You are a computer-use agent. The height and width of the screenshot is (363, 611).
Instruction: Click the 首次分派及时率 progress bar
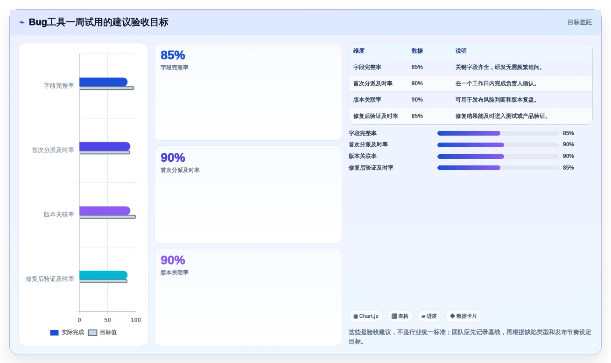pos(498,145)
